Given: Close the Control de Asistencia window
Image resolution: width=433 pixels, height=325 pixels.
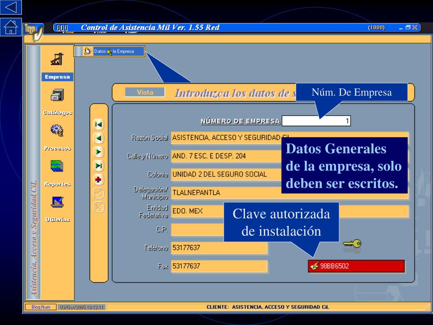Looking at the screenshot, I should (x=415, y=28).
